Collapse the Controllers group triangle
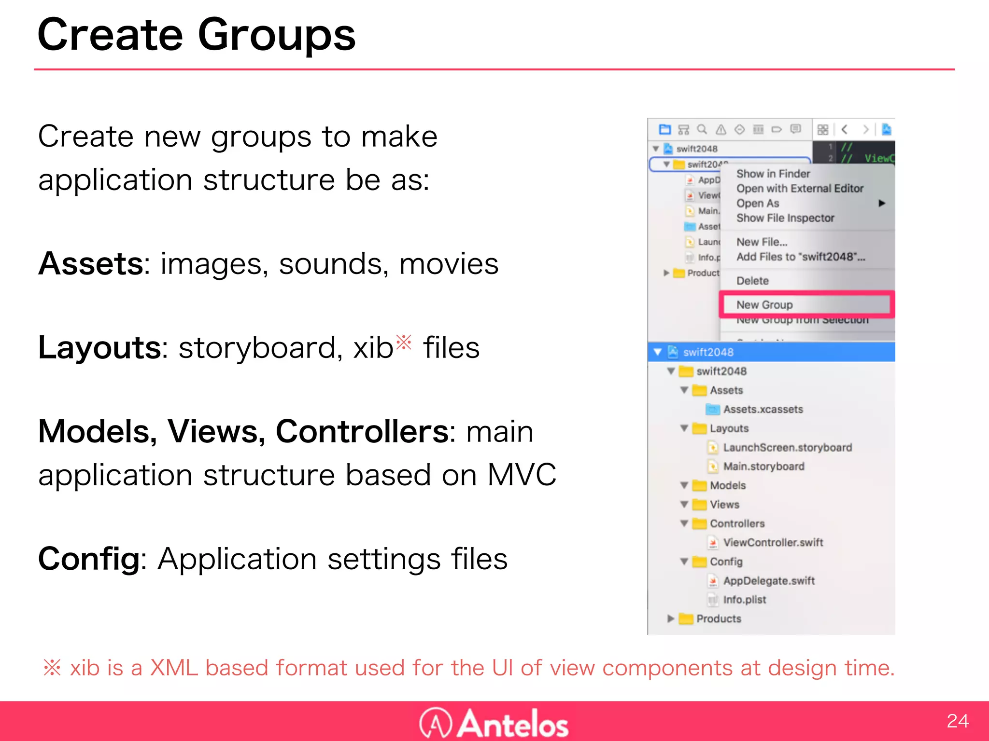The height and width of the screenshot is (741, 989). click(684, 523)
